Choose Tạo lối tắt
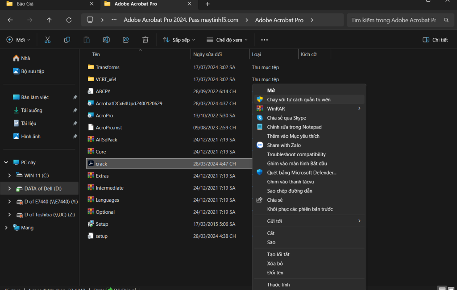Image resolution: width=457 pixels, height=290 pixels. (x=309, y=254)
